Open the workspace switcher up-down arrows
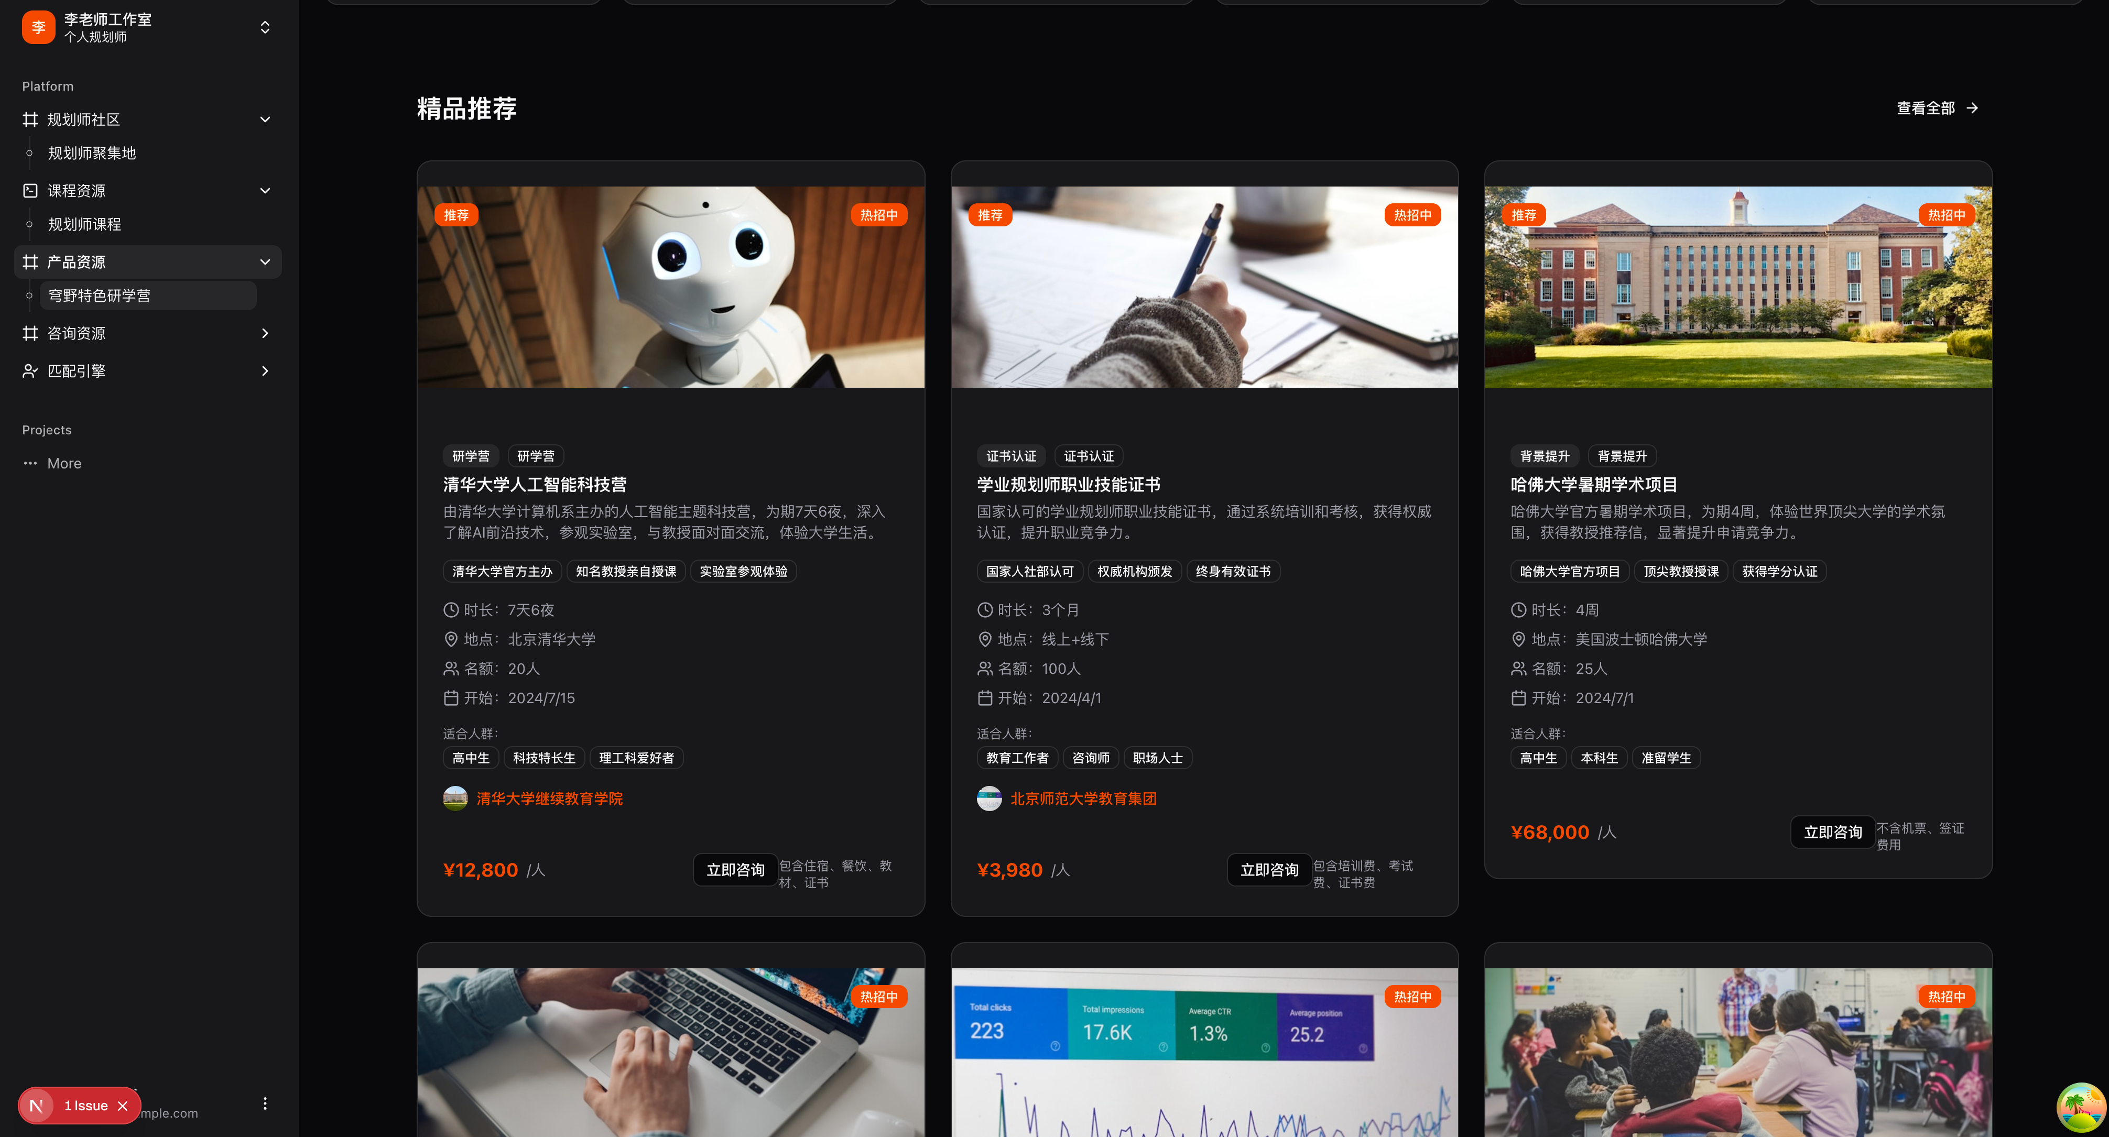Viewport: 2109px width, 1137px height. point(265,27)
